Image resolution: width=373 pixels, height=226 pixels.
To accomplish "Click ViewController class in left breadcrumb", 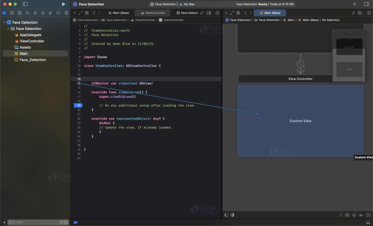I will tap(171, 20).
